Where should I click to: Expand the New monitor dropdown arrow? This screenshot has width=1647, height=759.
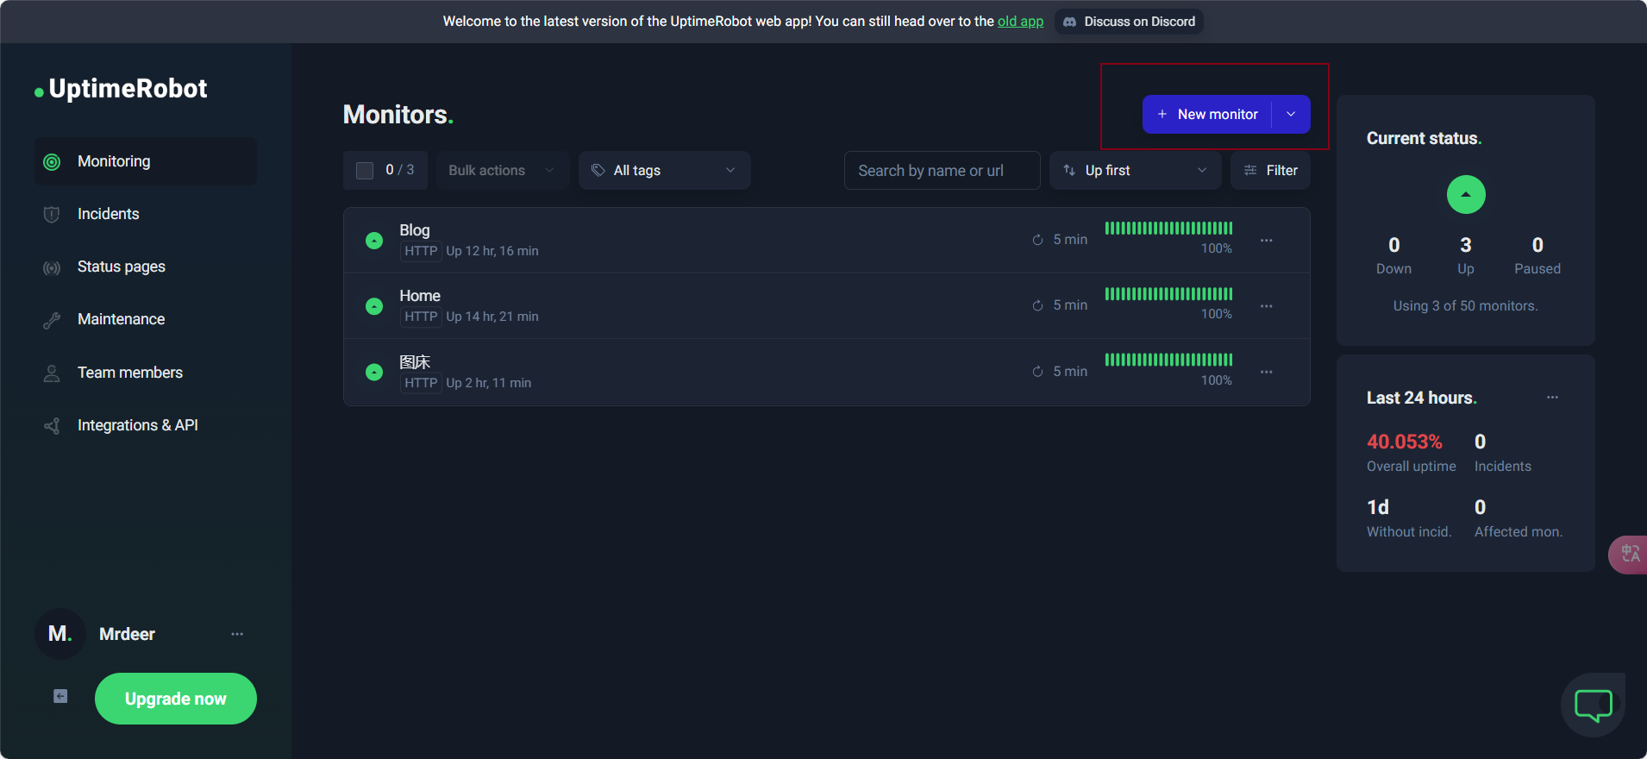tap(1291, 114)
